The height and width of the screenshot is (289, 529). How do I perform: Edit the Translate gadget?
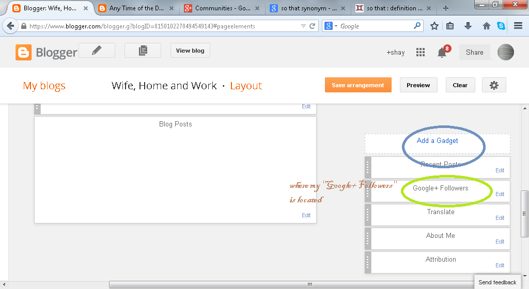click(500, 218)
